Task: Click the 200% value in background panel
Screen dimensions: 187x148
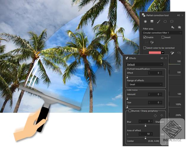Action: pos(178,115)
